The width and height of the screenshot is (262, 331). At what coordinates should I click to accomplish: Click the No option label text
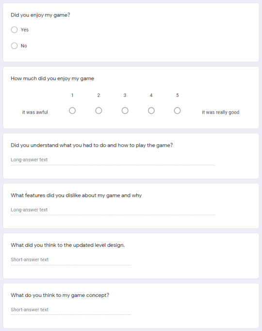point(24,46)
